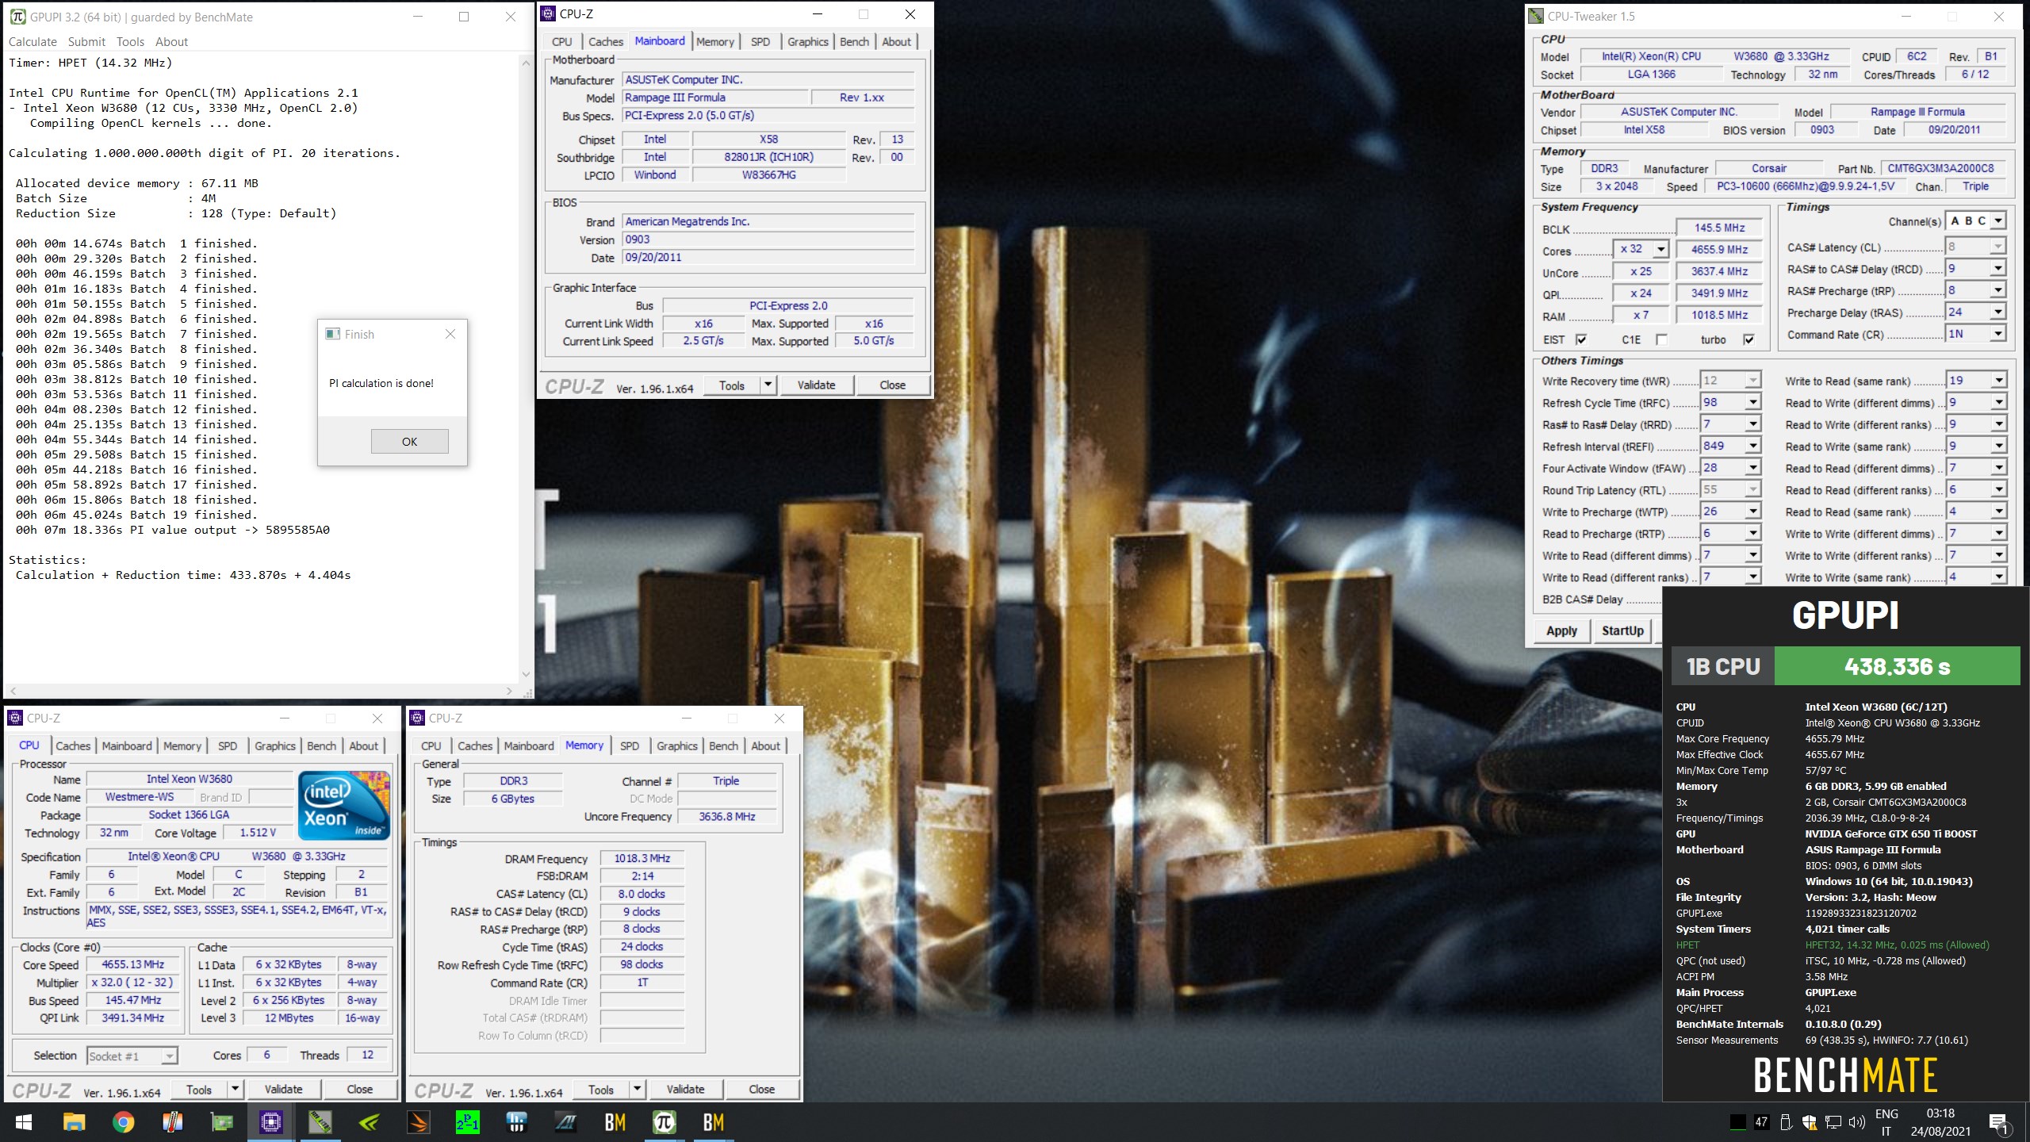2030x1142 pixels.
Task: Open the system clock showing 03:18
Action: (1940, 1122)
